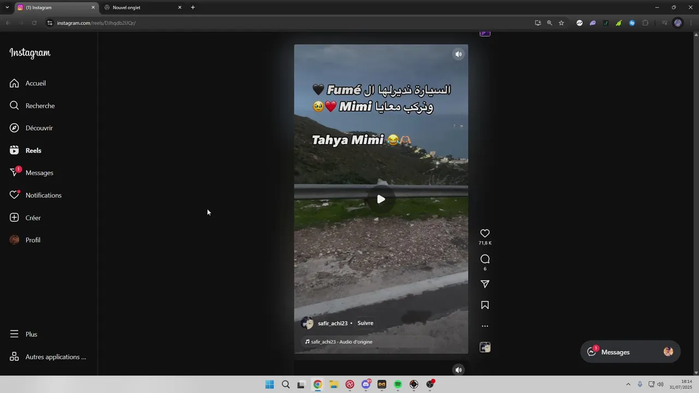Click the like count 71,8 K
699x393 pixels.
pyautogui.click(x=485, y=243)
